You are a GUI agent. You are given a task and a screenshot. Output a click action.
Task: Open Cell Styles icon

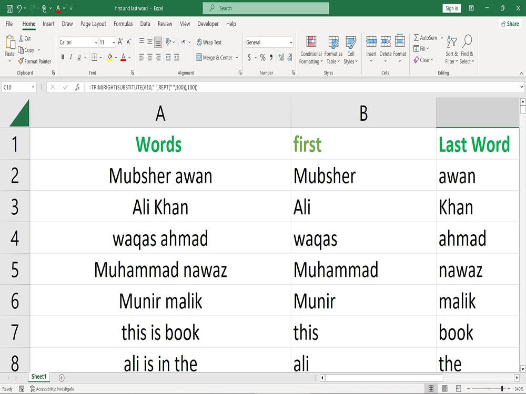(x=350, y=42)
